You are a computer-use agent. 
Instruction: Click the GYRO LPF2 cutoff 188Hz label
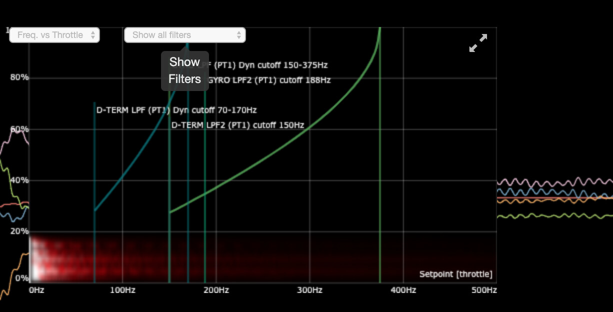[x=270, y=80]
